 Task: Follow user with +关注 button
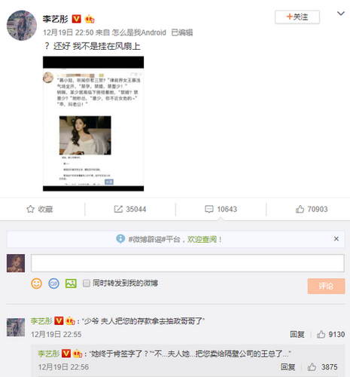pyautogui.click(x=297, y=17)
